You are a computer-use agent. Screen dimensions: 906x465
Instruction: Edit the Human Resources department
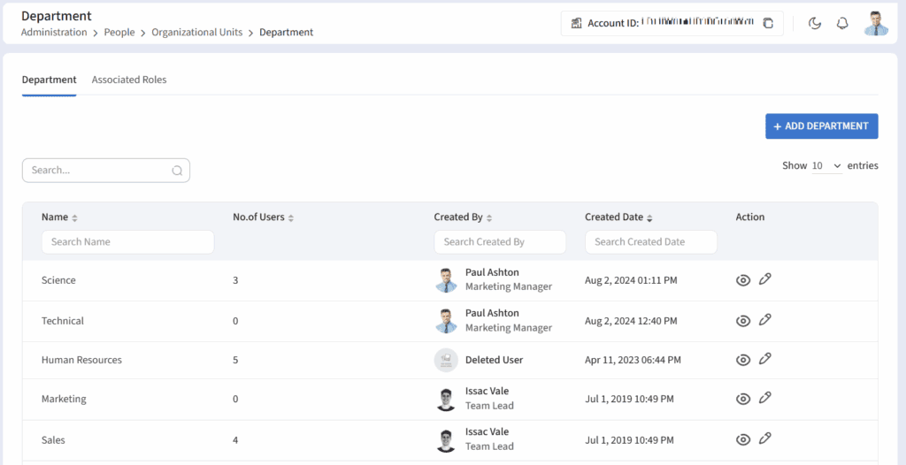coord(765,359)
